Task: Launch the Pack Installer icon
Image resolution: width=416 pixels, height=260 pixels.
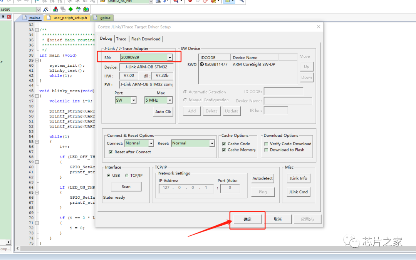Action: (86, 9)
